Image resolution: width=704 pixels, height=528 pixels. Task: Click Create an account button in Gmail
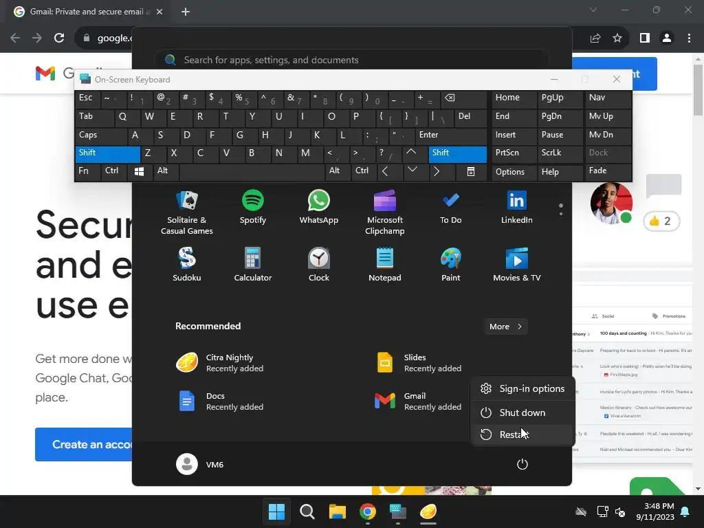pos(83,445)
